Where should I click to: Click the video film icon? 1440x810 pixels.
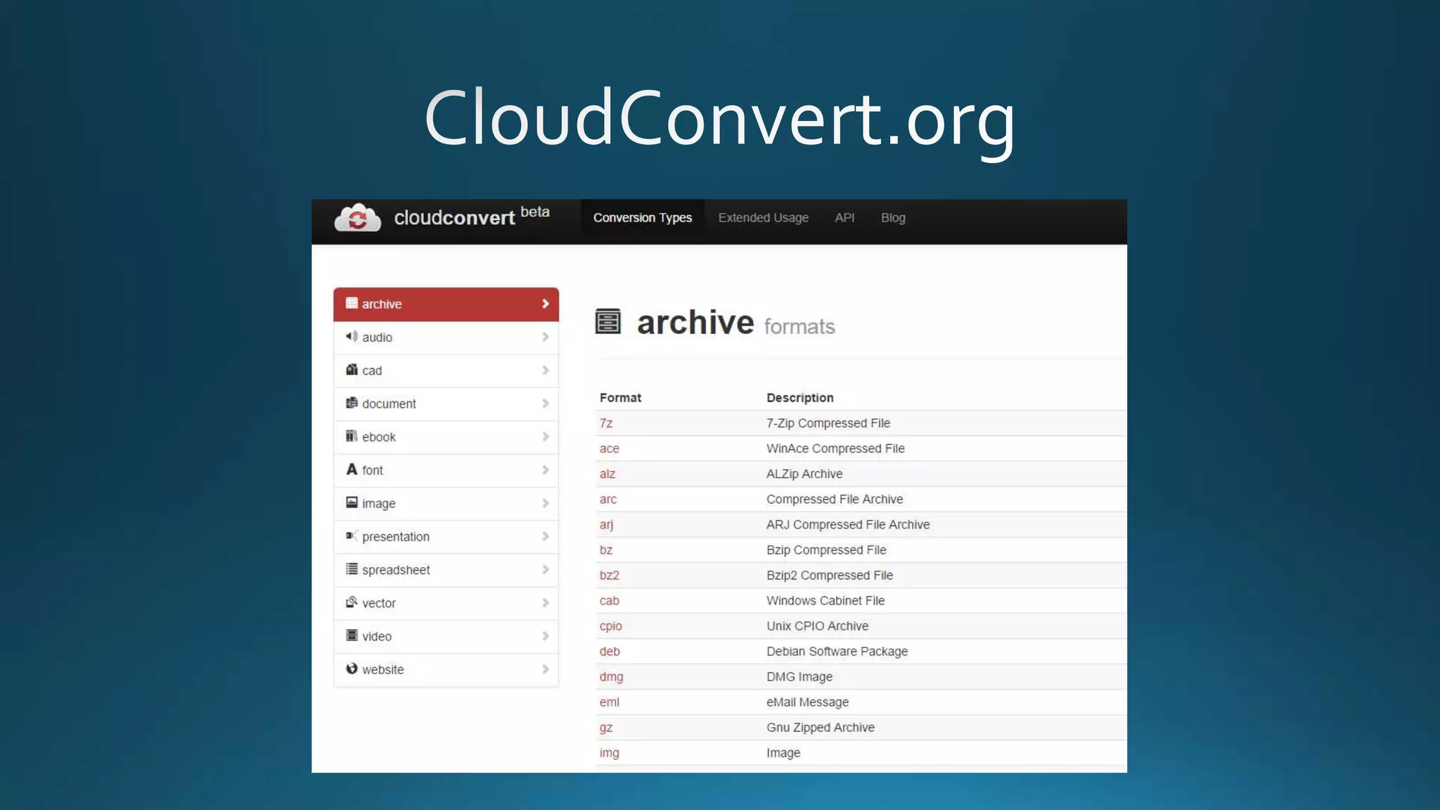point(352,635)
